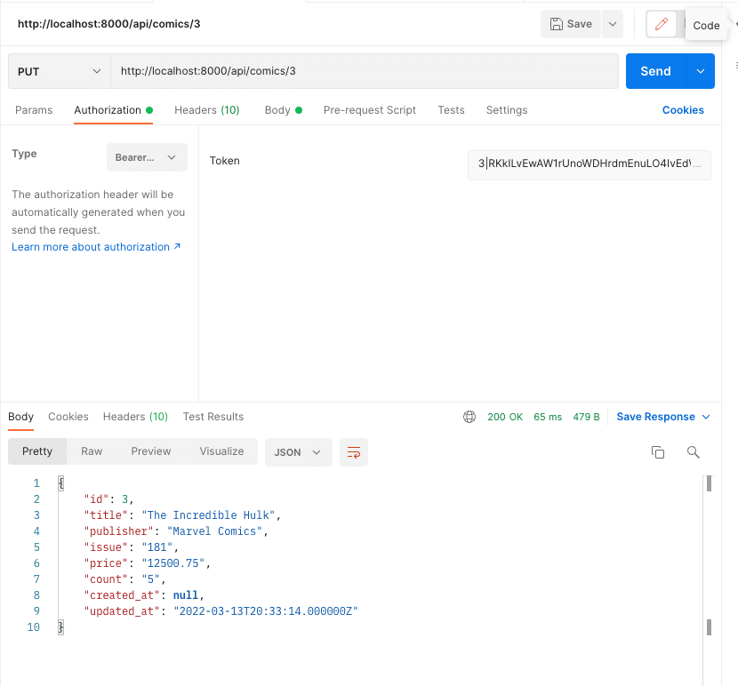
Task: Toggle the line wrap icon
Action: [x=354, y=452]
